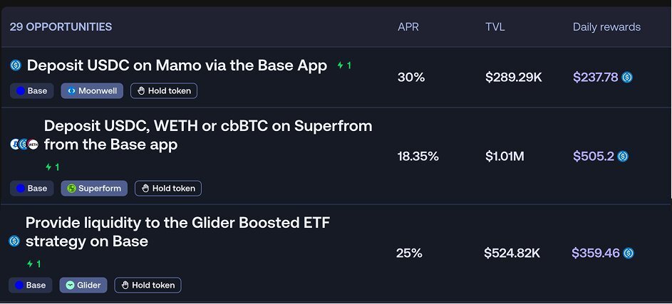Sort opportunities by TVL column header
Viewport: 672px width, 304px height.
[495, 27]
